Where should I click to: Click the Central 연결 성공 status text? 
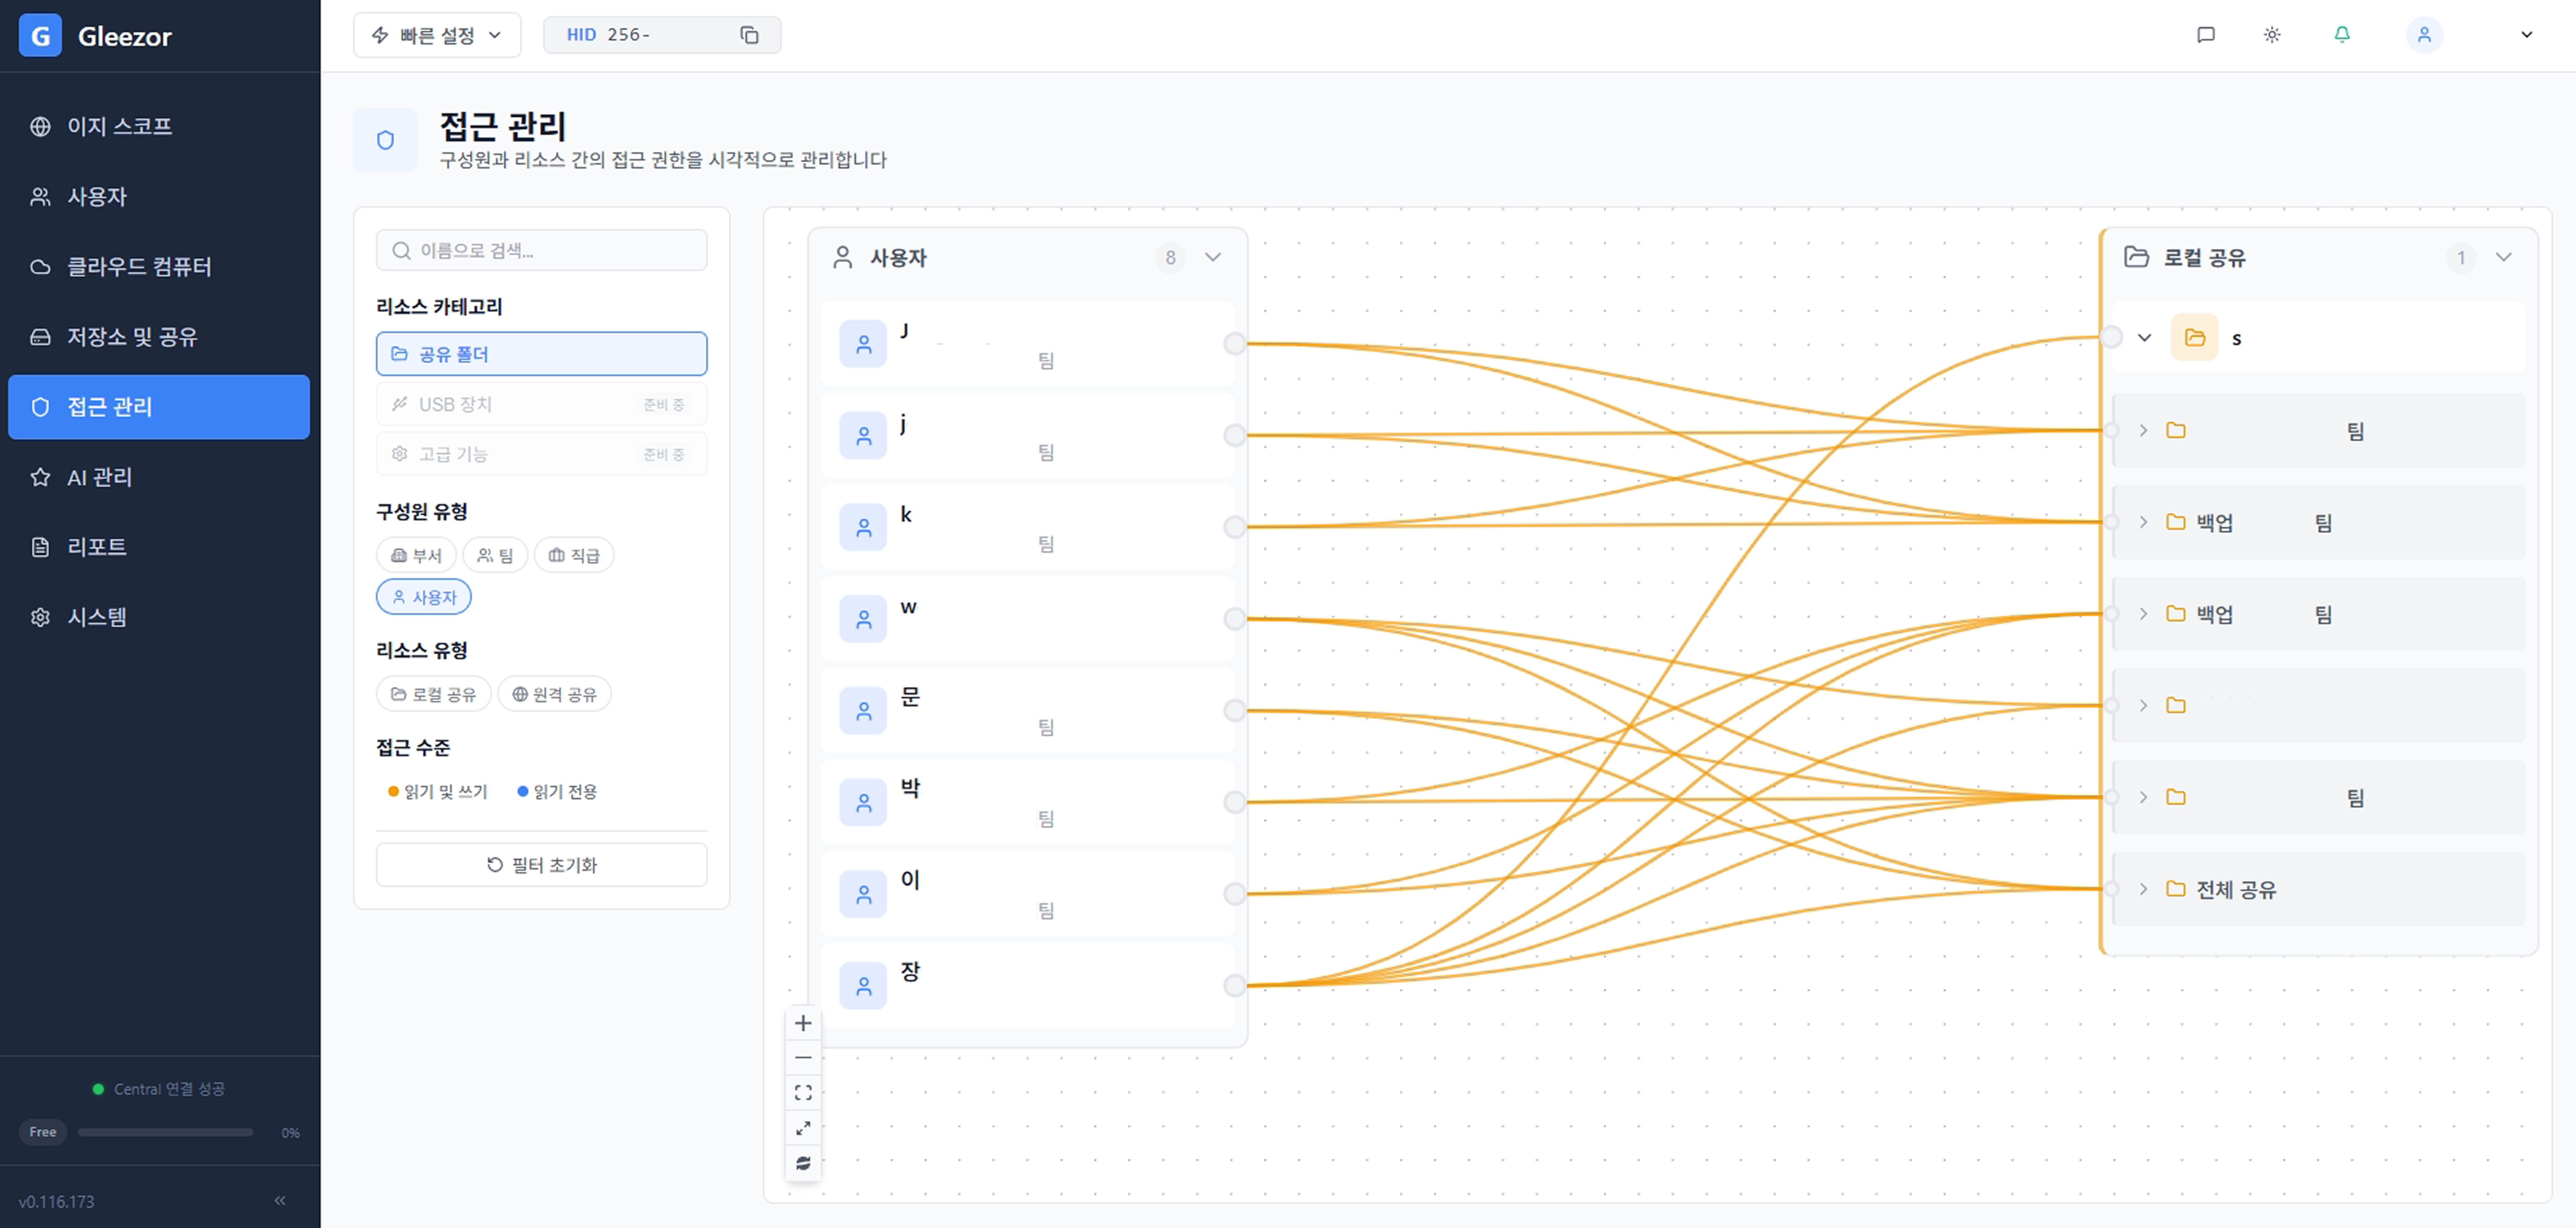(x=169, y=1089)
